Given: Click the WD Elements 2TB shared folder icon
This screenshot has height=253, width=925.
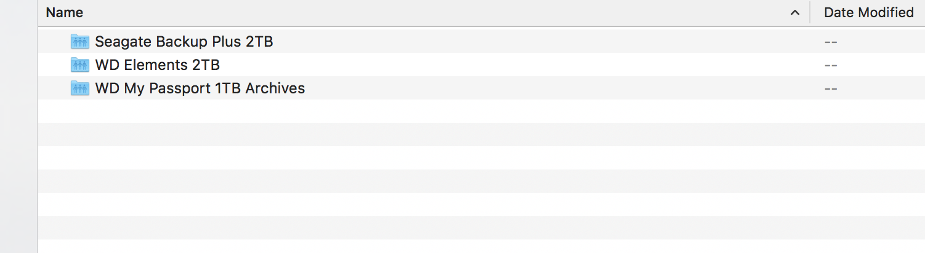Looking at the screenshot, I should click(x=80, y=65).
